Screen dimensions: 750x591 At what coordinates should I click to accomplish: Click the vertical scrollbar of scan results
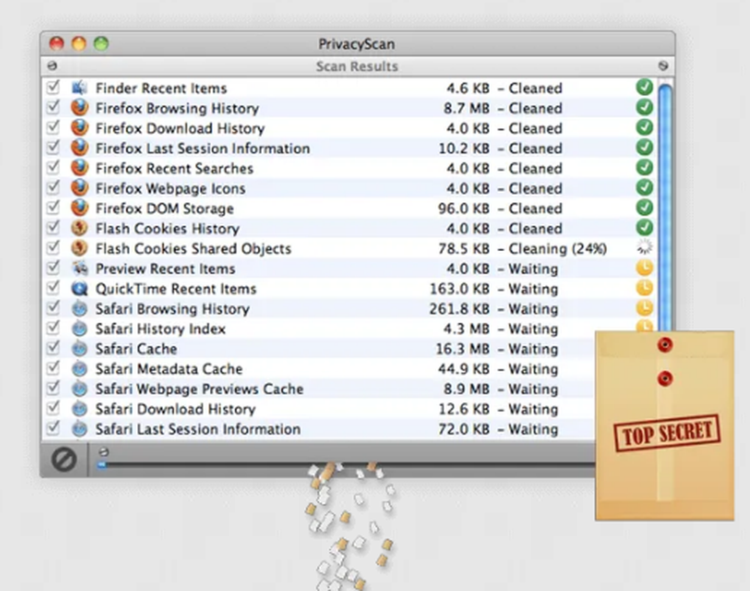click(664, 207)
